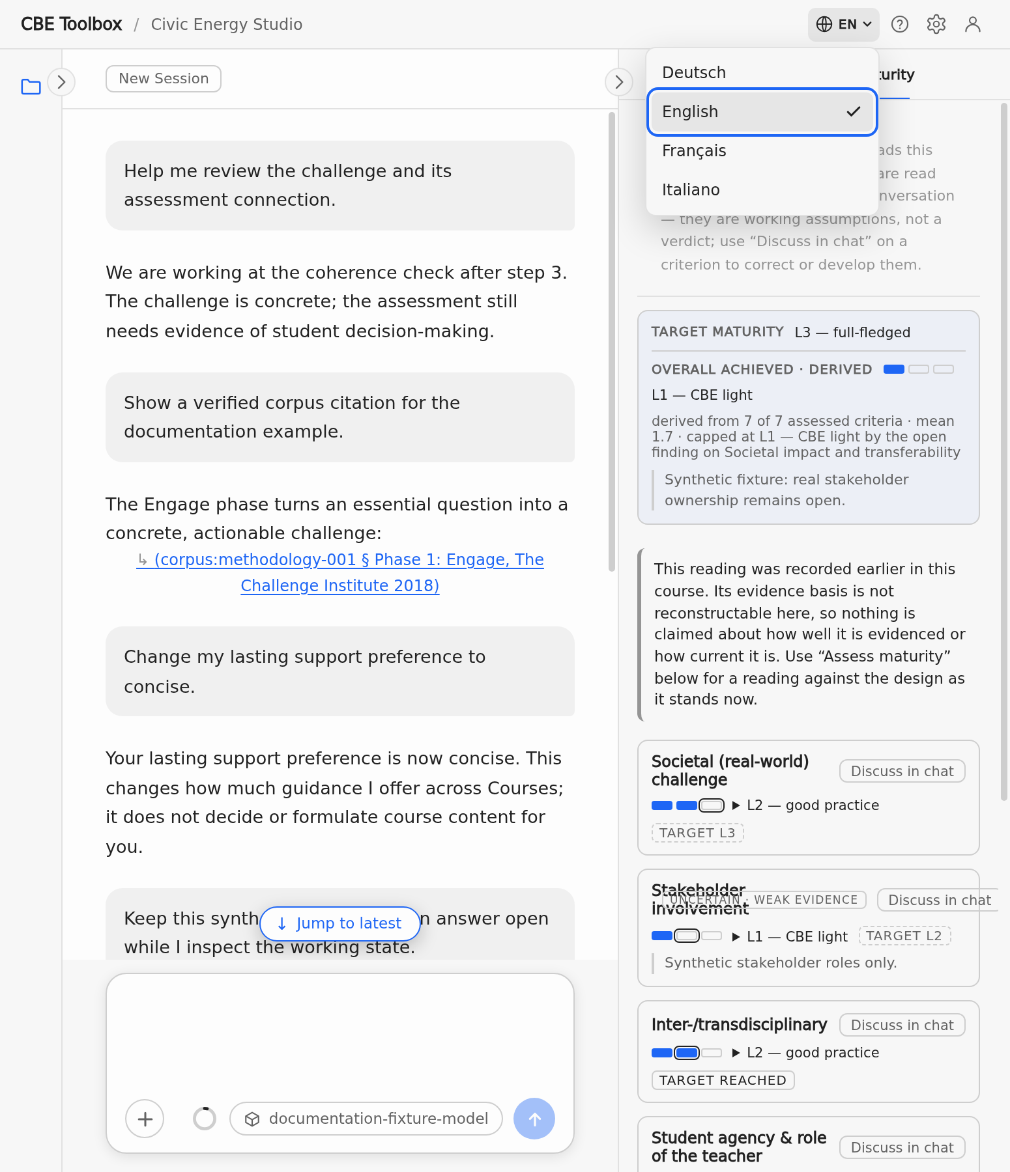Image resolution: width=1010 pixels, height=1172 pixels.
Task: Open the EN language dropdown
Action: pos(844,25)
